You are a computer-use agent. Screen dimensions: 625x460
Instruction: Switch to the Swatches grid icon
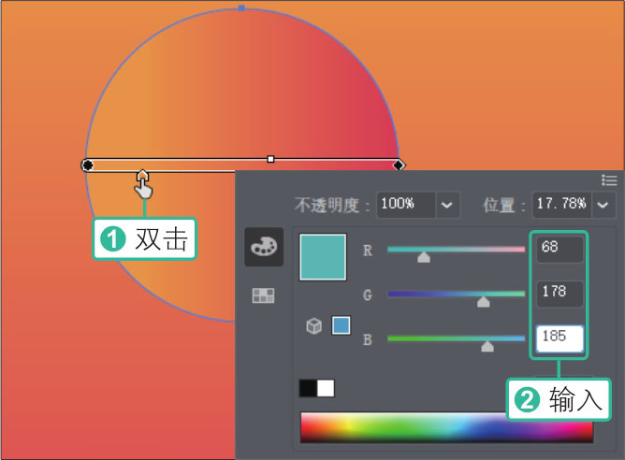coord(264,295)
